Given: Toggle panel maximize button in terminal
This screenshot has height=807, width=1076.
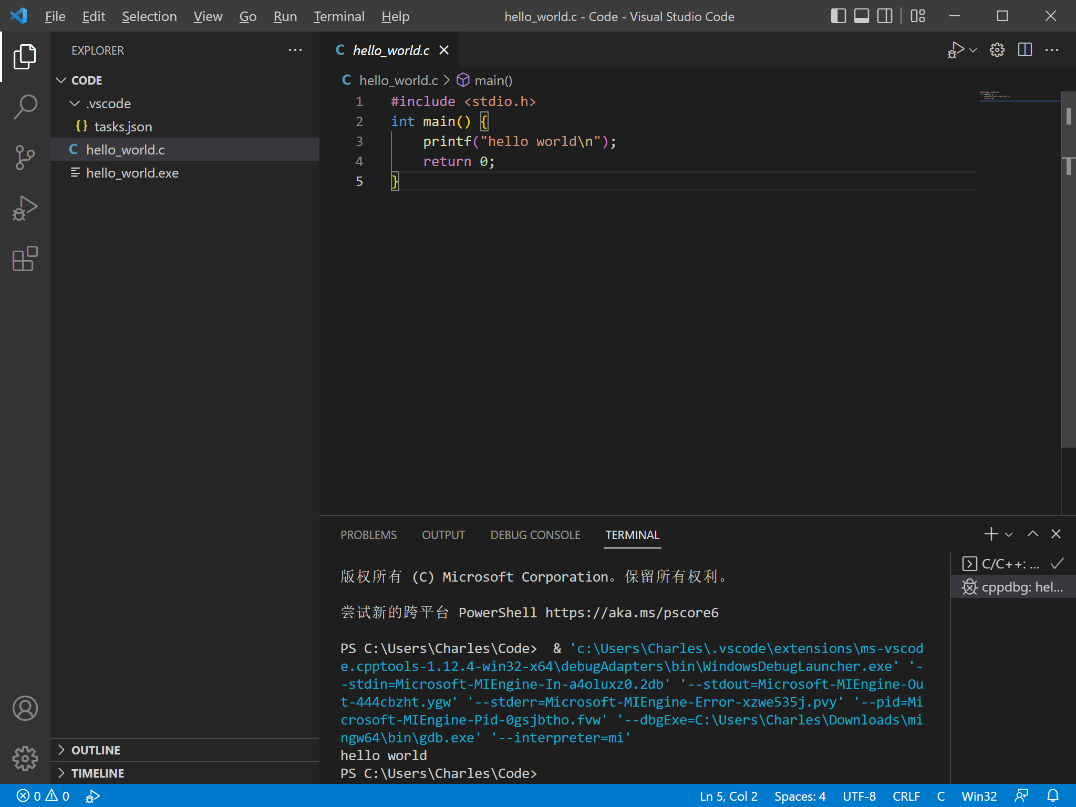Looking at the screenshot, I should (1033, 534).
